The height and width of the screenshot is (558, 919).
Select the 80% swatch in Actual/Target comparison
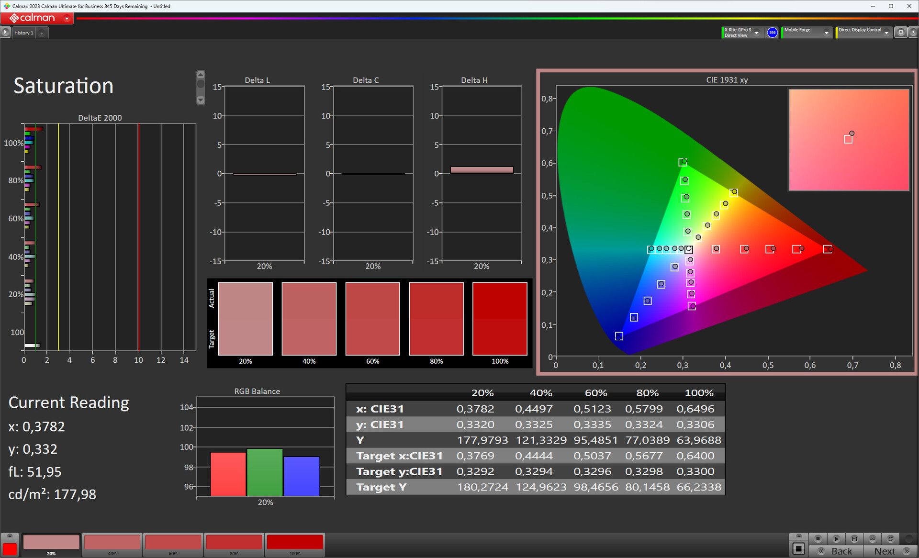[x=437, y=319]
